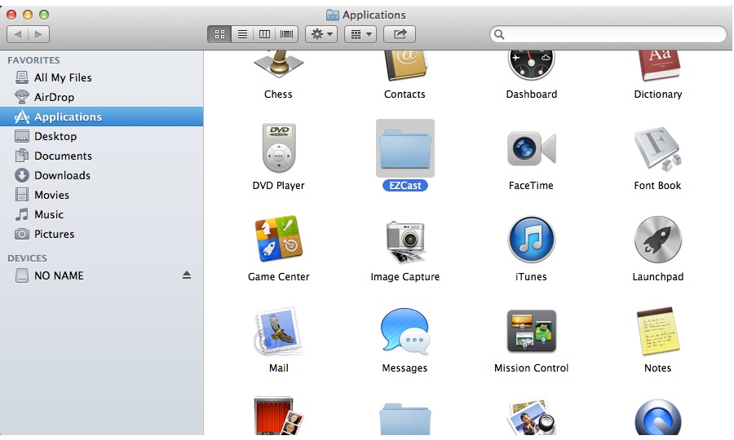
Task: Click the Share toolbar button
Action: click(x=400, y=34)
